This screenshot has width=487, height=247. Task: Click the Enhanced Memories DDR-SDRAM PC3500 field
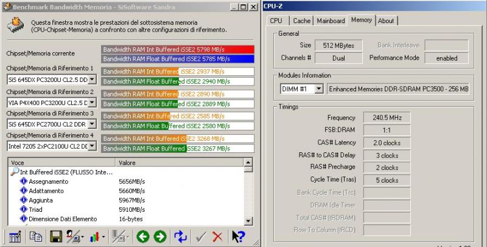pos(398,89)
